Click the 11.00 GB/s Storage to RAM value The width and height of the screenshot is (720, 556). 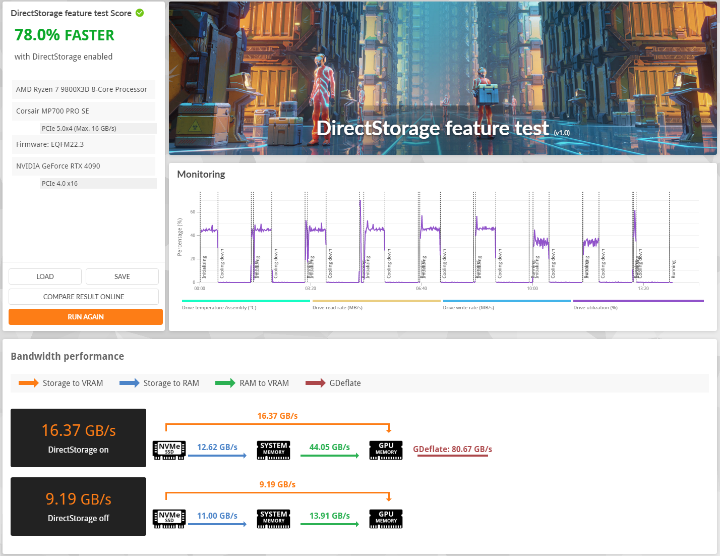click(217, 516)
